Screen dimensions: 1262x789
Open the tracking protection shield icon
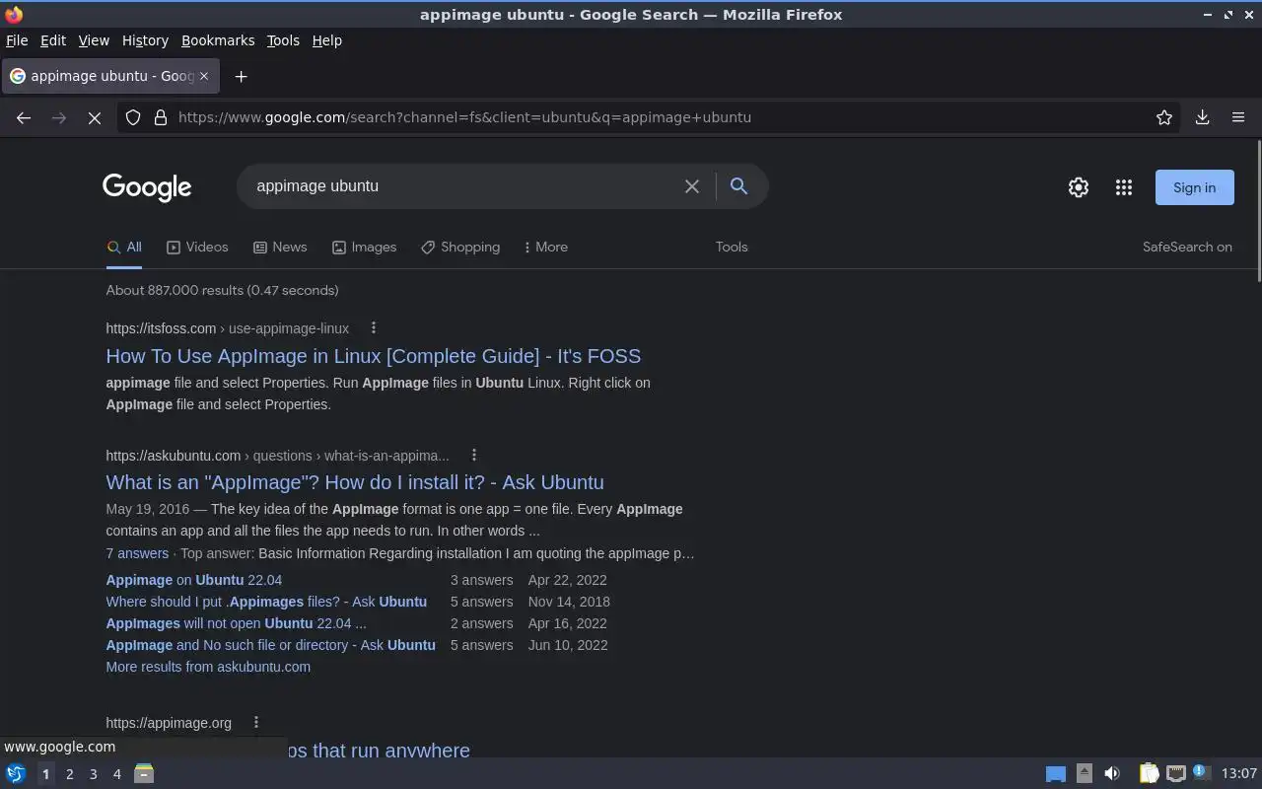(x=133, y=117)
